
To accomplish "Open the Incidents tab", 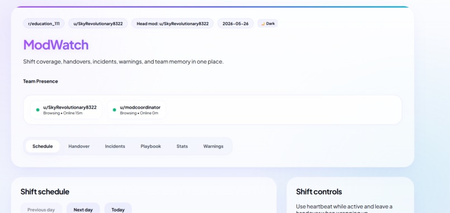I will click(115, 146).
